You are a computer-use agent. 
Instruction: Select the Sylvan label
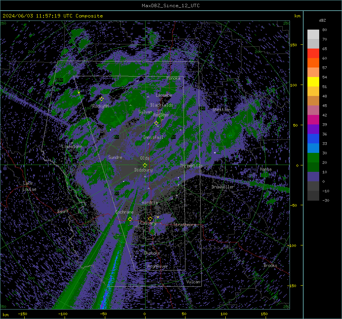[x=145, y=112]
